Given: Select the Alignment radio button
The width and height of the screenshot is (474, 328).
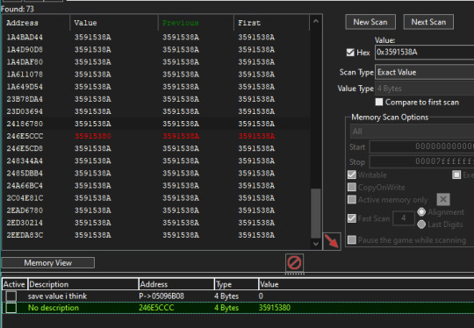Looking at the screenshot, I should tap(421, 211).
